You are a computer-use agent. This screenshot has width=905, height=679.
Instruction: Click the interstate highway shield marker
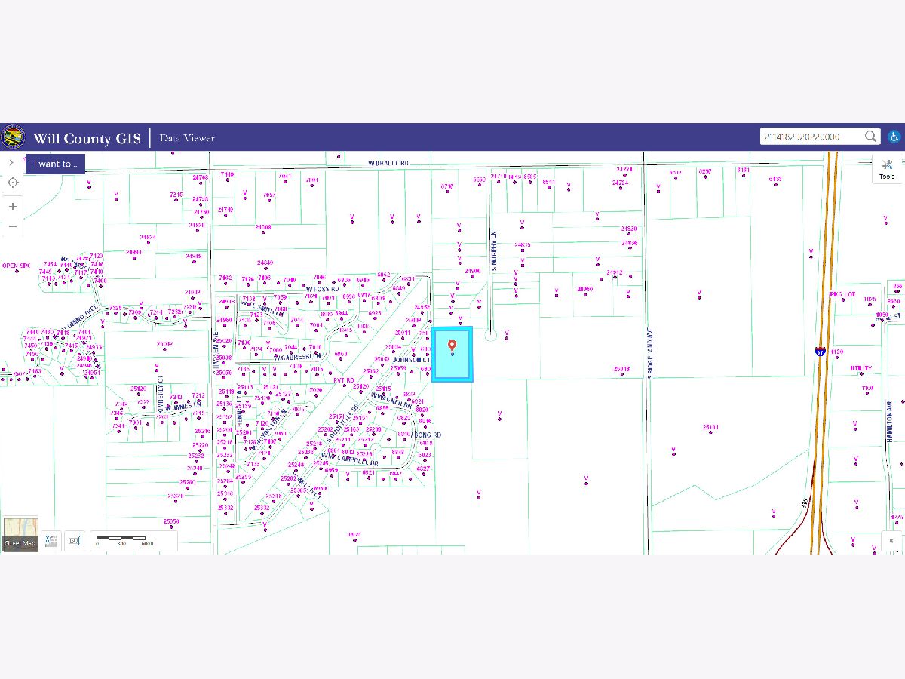click(x=819, y=351)
